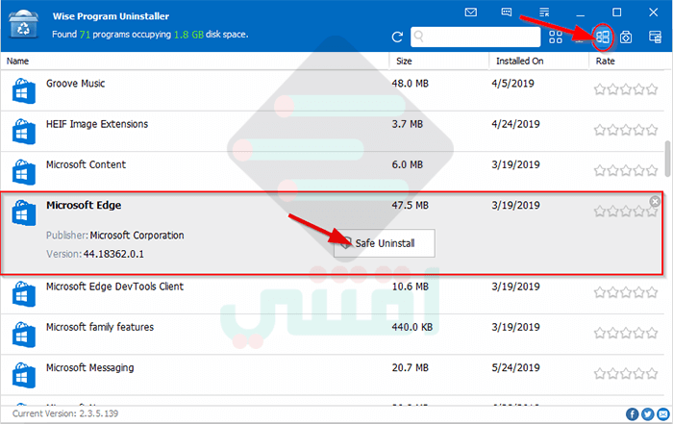Screen dimensions: 673x424
Task: Click the Microsoft Messaging store icon
Action: tap(24, 375)
